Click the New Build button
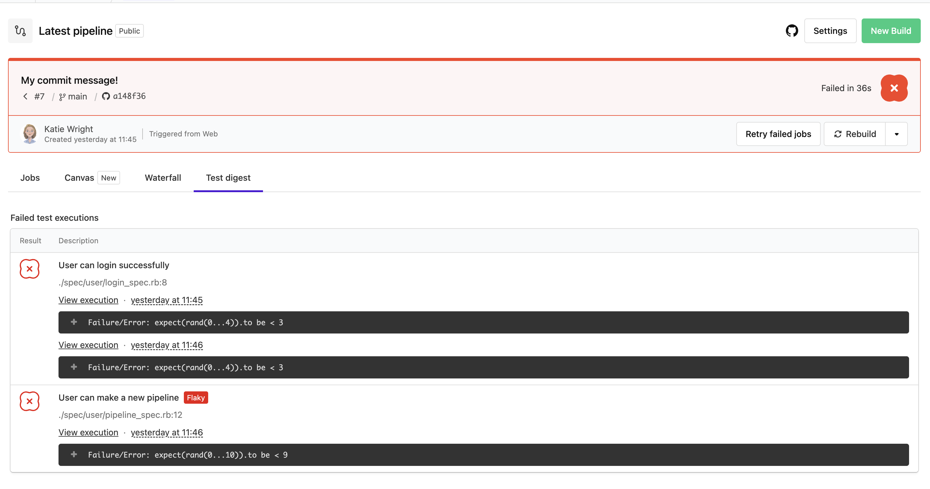The image size is (930, 489). click(x=891, y=31)
